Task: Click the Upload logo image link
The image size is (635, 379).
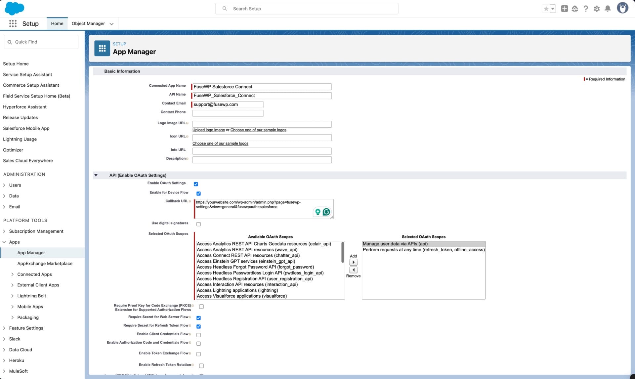Action: tap(209, 130)
